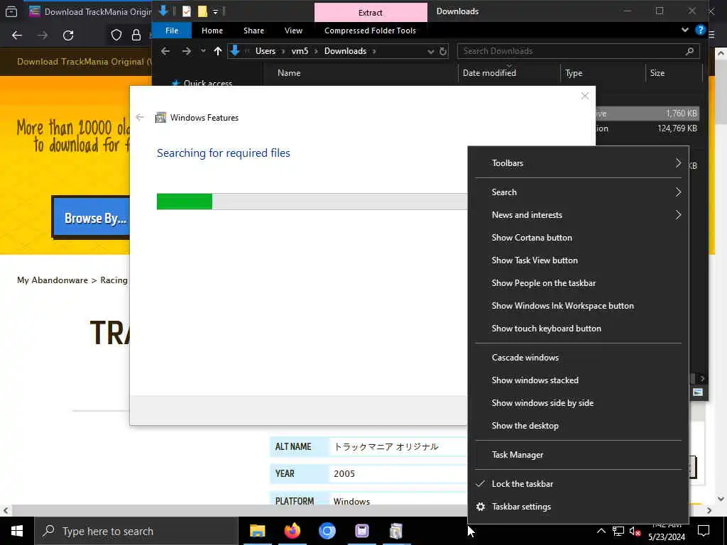Open network status tray icon

[x=618, y=531]
